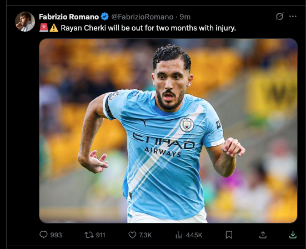
Task: Click the 993 replies count
Action: pos(56,235)
